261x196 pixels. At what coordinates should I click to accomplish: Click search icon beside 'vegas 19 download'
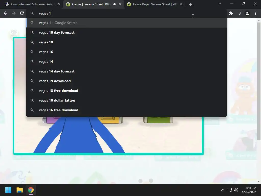(x=32, y=81)
